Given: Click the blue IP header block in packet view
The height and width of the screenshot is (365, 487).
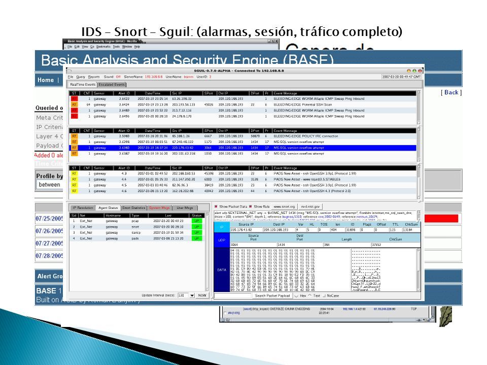Looking at the screenshot, I should click(222, 227).
